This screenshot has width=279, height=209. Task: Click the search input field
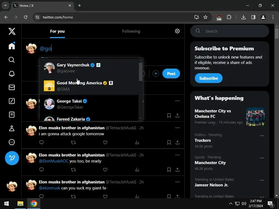229,31
